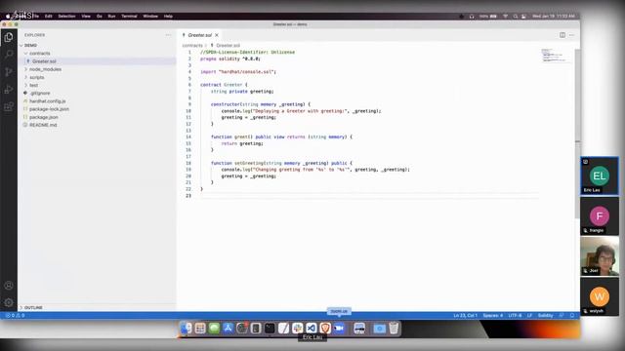Close the Greeter.sol editor tab
This screenshot has height=351, width=625.
[217, 35]
